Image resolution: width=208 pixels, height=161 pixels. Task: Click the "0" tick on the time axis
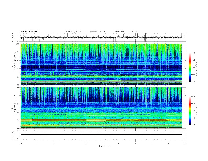click(x=21, y=143)
